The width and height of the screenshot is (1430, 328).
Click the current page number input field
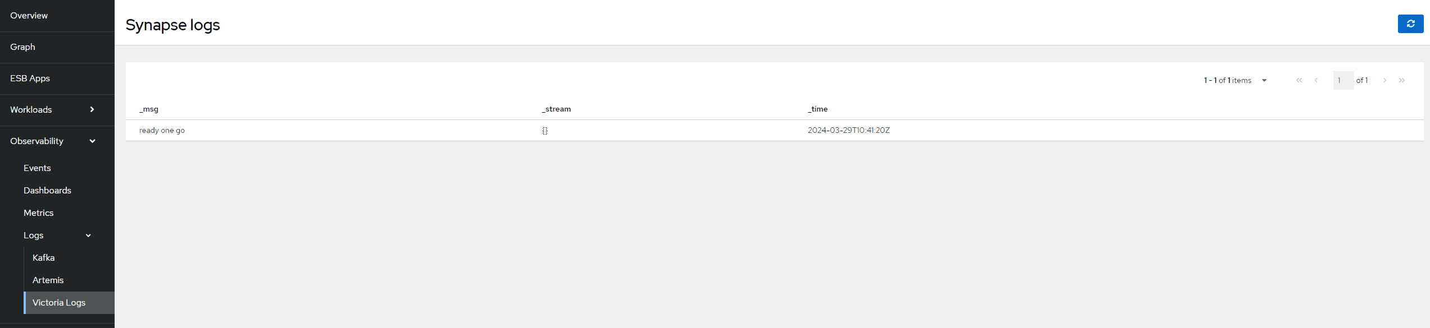pyautogui.click(x=1342, y=81)
